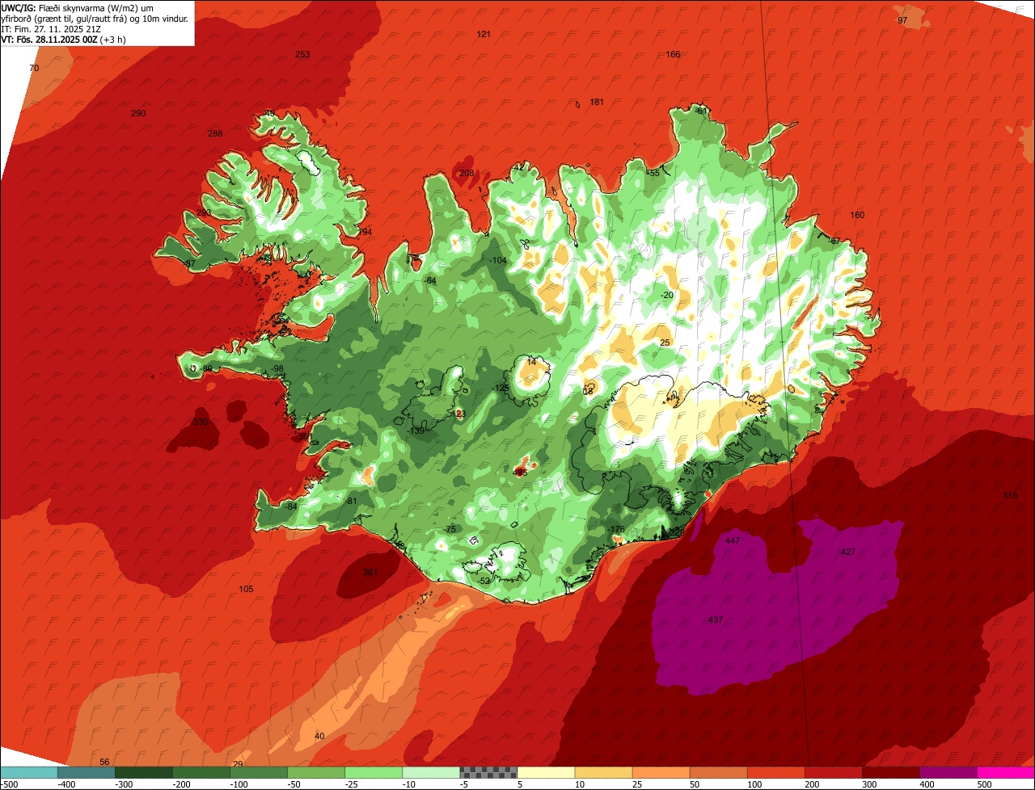Click the checkered legend swatch between -5 and 5
Viewport: 1035px width, 790px height.
pos(488,771)
